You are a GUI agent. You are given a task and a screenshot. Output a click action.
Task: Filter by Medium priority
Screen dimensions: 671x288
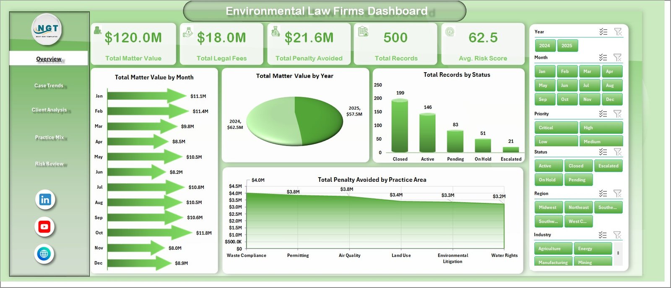[601, 141]
